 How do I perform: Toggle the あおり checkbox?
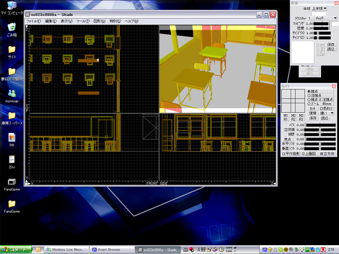click(x=326, y=108)
